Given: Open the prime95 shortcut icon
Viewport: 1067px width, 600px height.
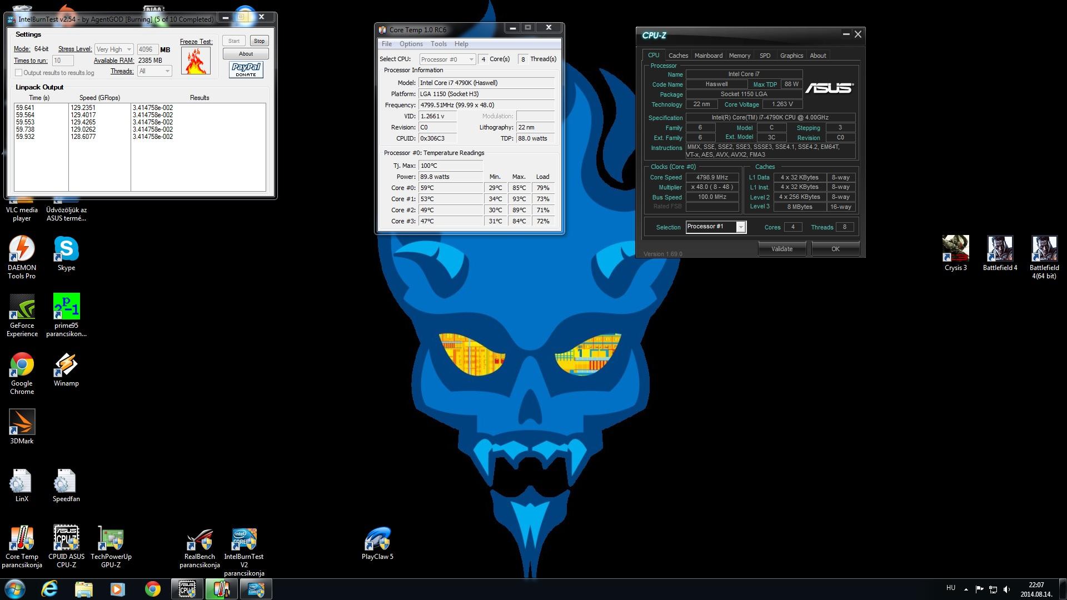Looking at the screenshot, I should [66, 315].
